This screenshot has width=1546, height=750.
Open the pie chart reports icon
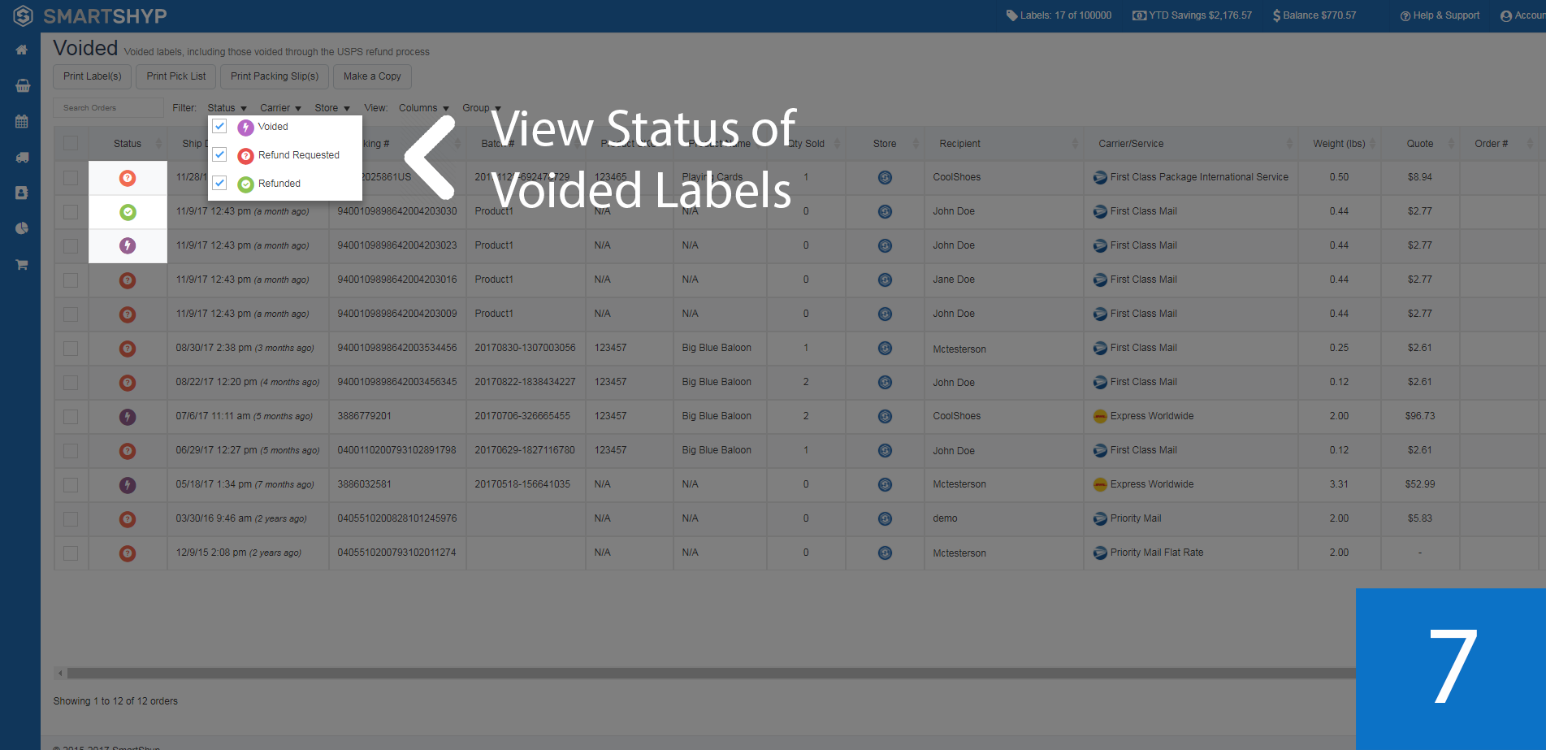tap(22, 229)
